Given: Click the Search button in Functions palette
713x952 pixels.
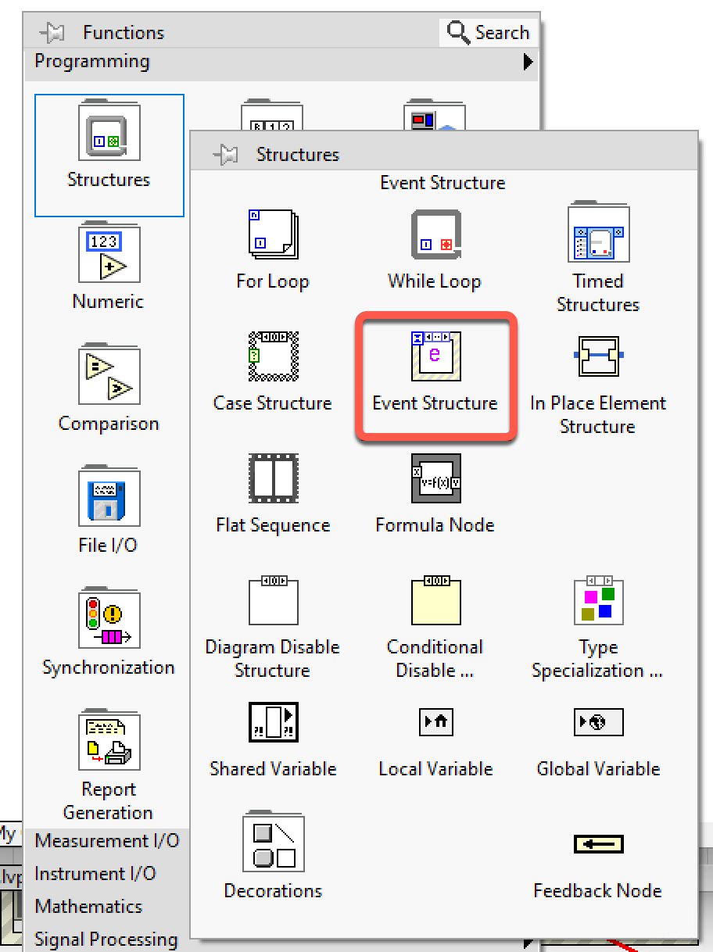Looking at the screenshot, I should coord(488,33).
